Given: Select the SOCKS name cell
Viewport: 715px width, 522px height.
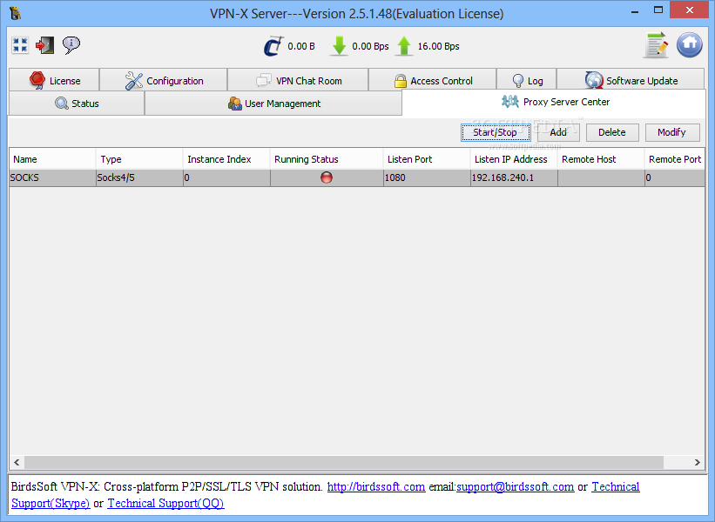Looking at the screenshot, I should pyautogui.click(x=52, y=177).
